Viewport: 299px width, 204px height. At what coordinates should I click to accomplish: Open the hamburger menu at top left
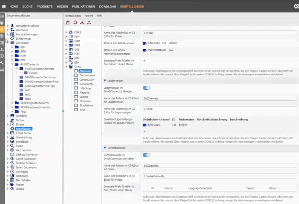click(x=4, y=6)
